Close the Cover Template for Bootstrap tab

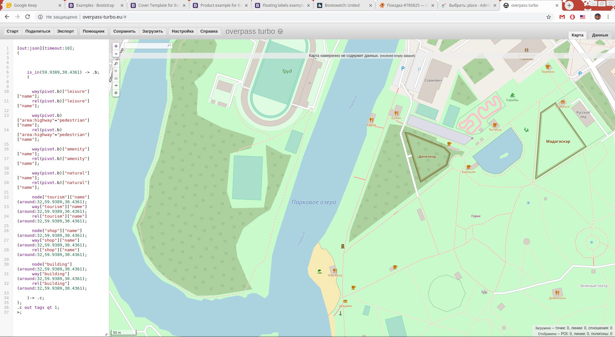[184, 5]
